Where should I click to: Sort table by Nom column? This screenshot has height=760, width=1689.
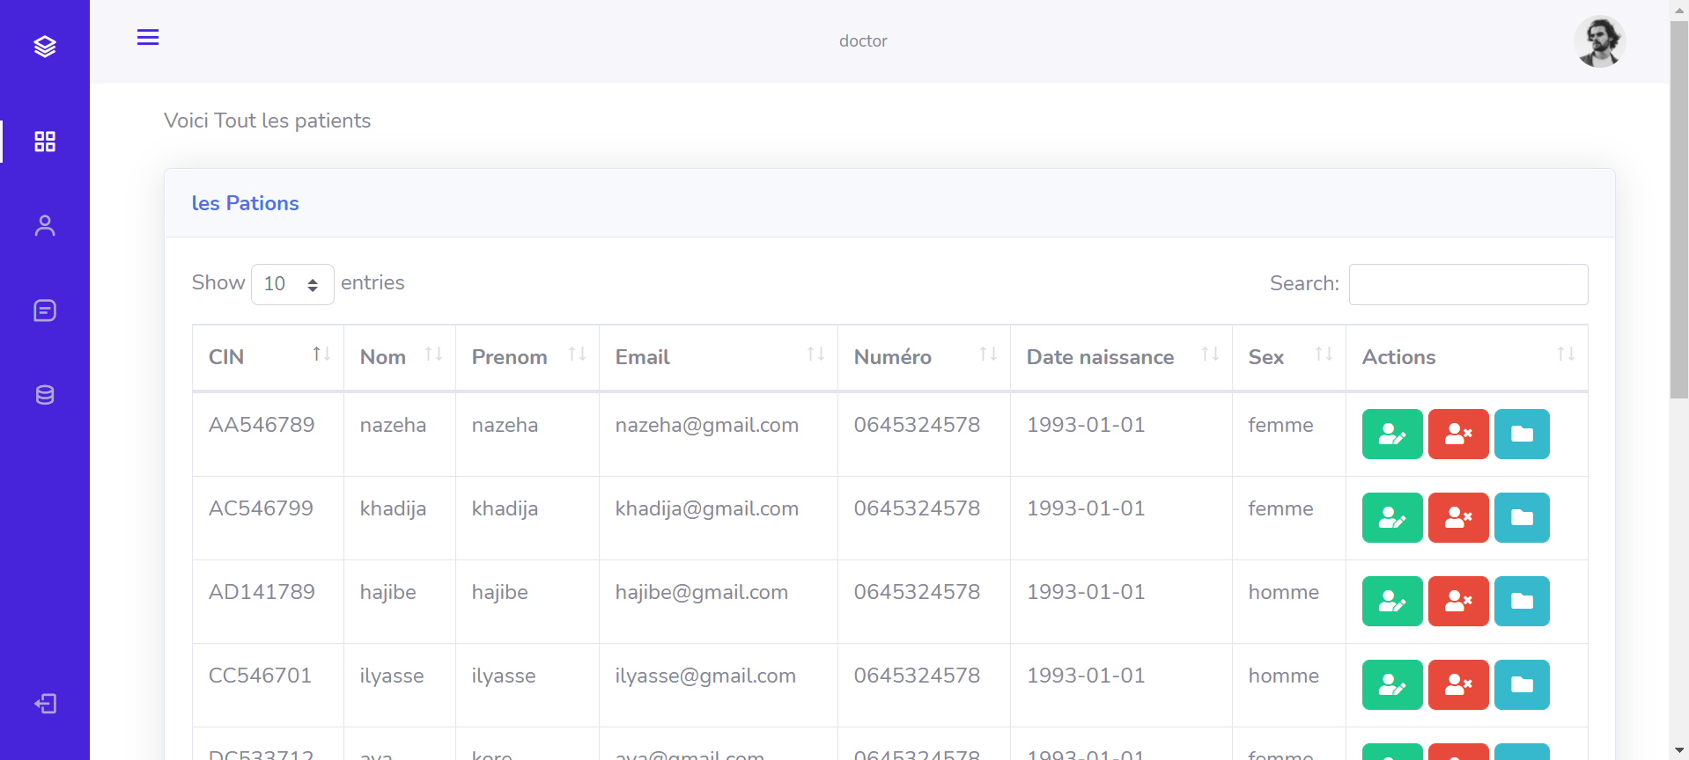pyautogui.click(x=400, y=357)
